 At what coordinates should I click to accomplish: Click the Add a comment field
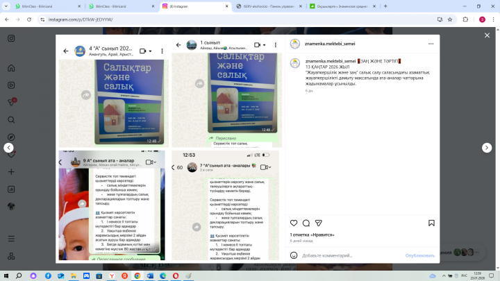click(x=351, y=255)
